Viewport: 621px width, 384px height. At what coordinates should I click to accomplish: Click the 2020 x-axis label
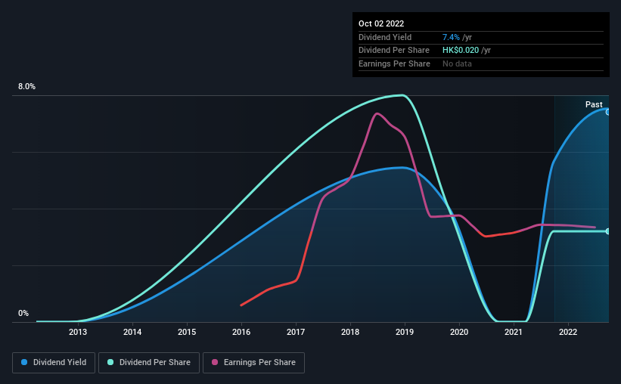[x=459, y=332]
